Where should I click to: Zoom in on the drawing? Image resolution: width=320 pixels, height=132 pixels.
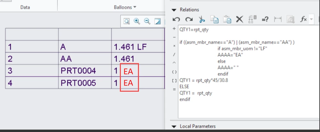(x=137, y=21)
